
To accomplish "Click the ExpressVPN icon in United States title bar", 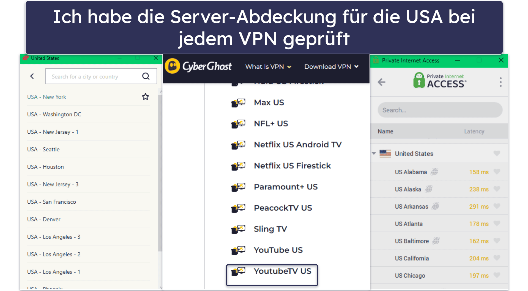I will pos(26,58).
